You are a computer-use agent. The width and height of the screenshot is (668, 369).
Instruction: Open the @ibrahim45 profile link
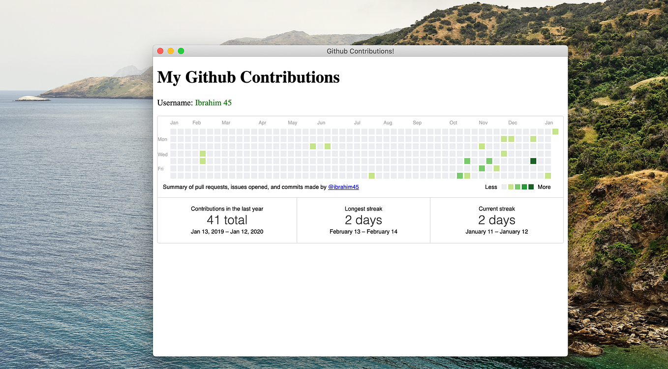343,187
